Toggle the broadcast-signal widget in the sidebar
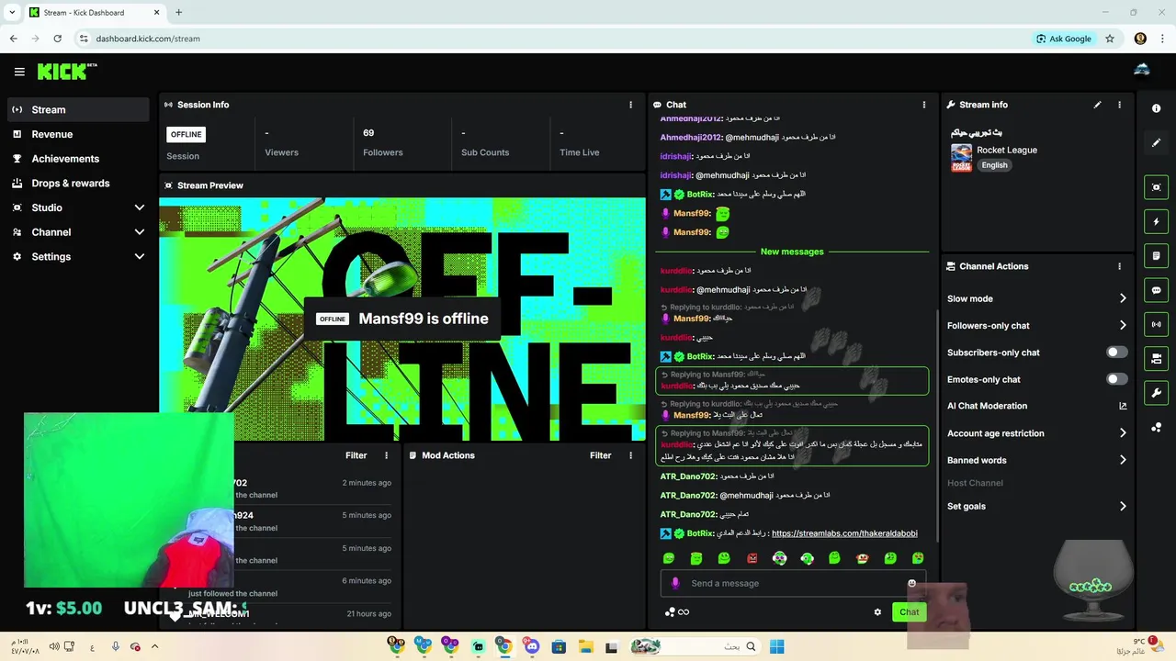Screen dimensions: 1176x661 click(1156, 324)
